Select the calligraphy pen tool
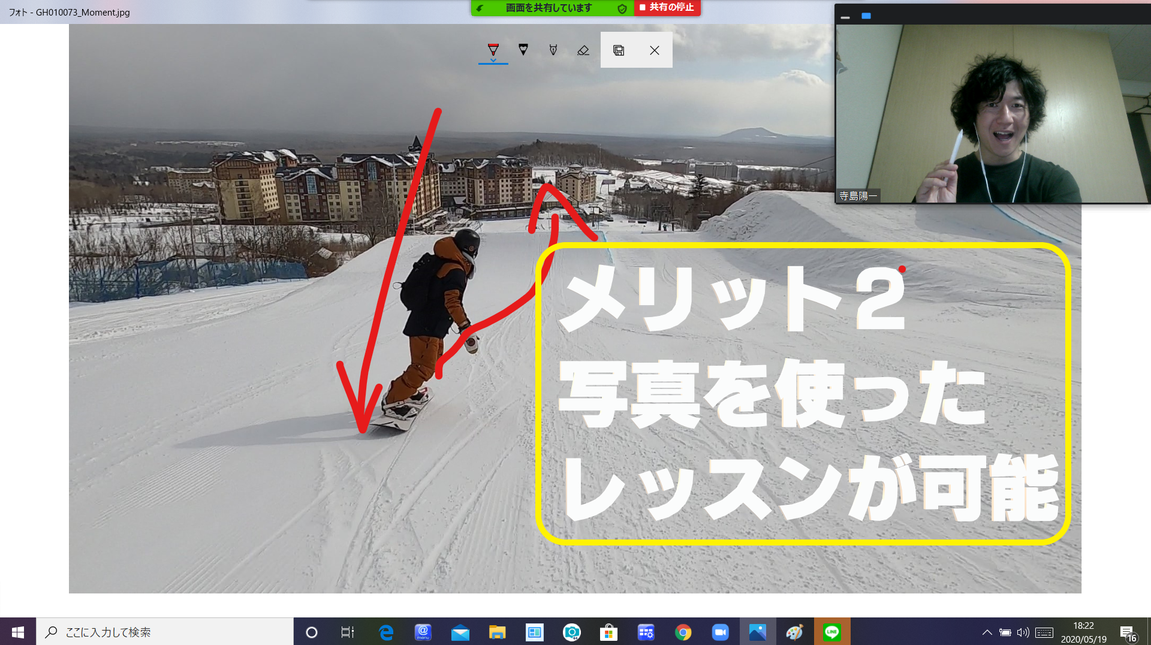Screen dimensions: 1151x645 pyautogui.click(x=553, y=50)
